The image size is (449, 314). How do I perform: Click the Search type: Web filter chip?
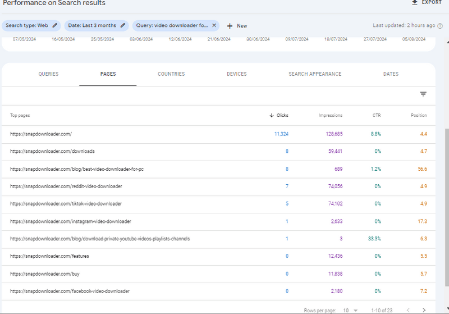click(x=31, y=25)
